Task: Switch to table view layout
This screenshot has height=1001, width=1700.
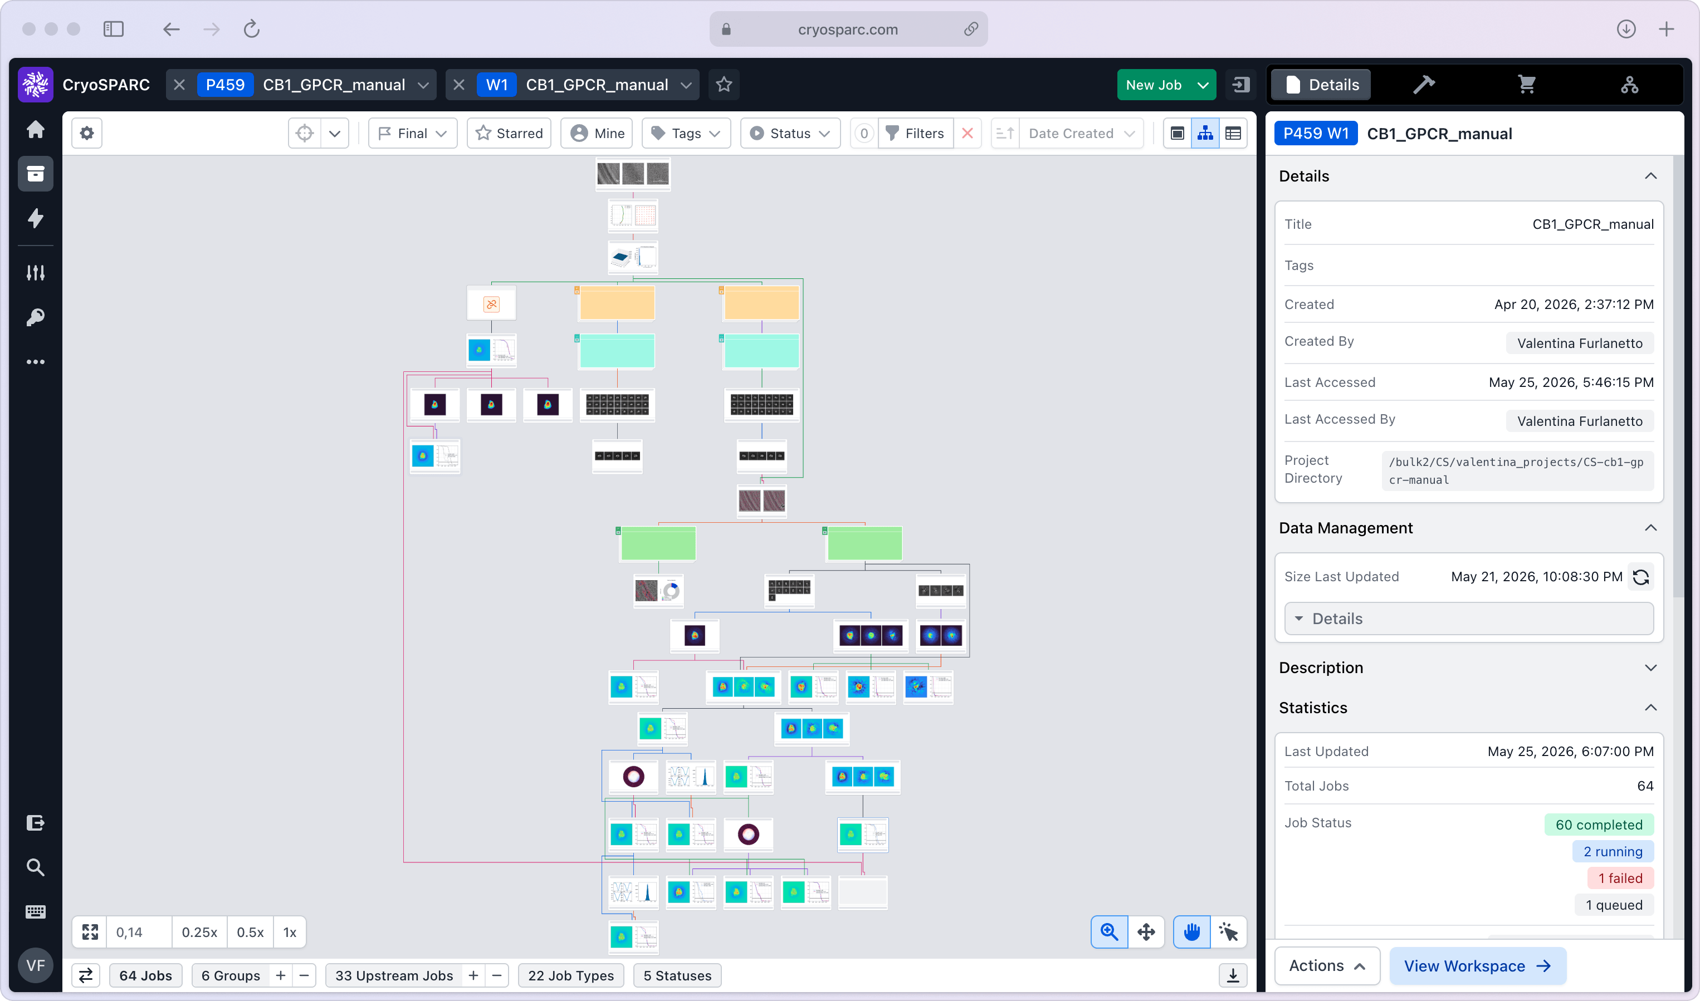Action: [1233, 133]
